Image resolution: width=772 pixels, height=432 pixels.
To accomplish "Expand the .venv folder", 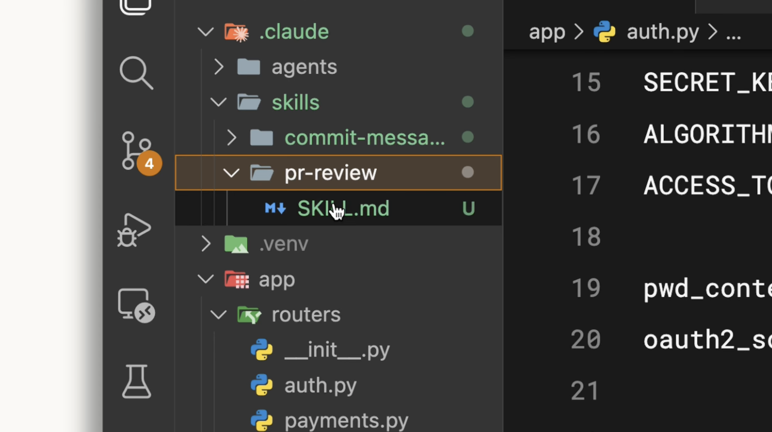I will tap(206, 244).
